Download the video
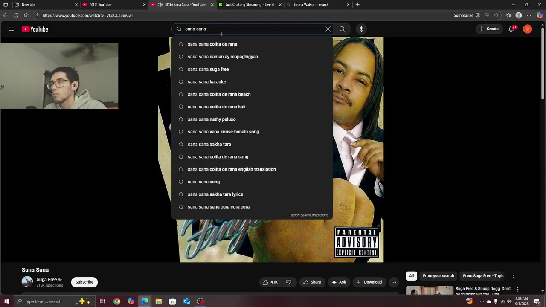 (369, 282)
